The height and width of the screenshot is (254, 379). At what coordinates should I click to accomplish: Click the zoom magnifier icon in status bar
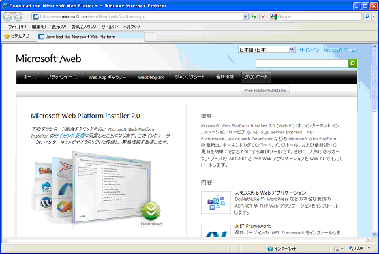pyautogui.click(x=351, y=248)
